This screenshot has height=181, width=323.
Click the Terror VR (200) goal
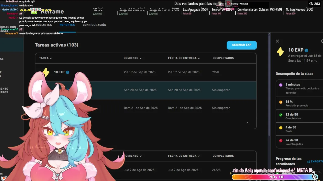tap(223, 10)
